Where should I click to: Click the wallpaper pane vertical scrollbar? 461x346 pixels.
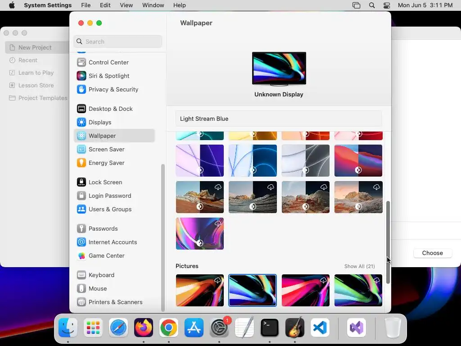388,242
